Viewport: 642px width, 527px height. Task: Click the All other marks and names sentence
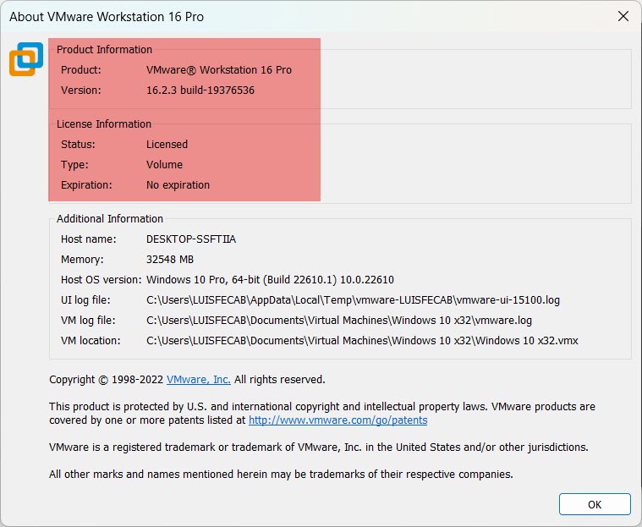coord(281,475)
